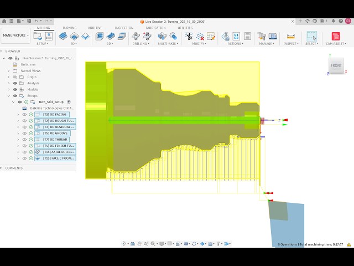Toggle visibility of the Origin folder
Viewport: 354px width, 266px height.
click(15, 77)
